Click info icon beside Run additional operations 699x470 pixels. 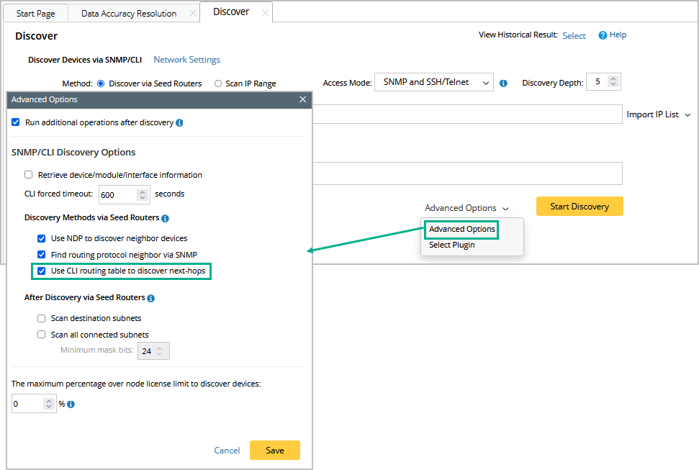click(x=179, y=123)
